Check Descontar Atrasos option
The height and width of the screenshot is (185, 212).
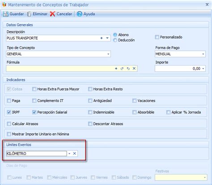point(90,124)
